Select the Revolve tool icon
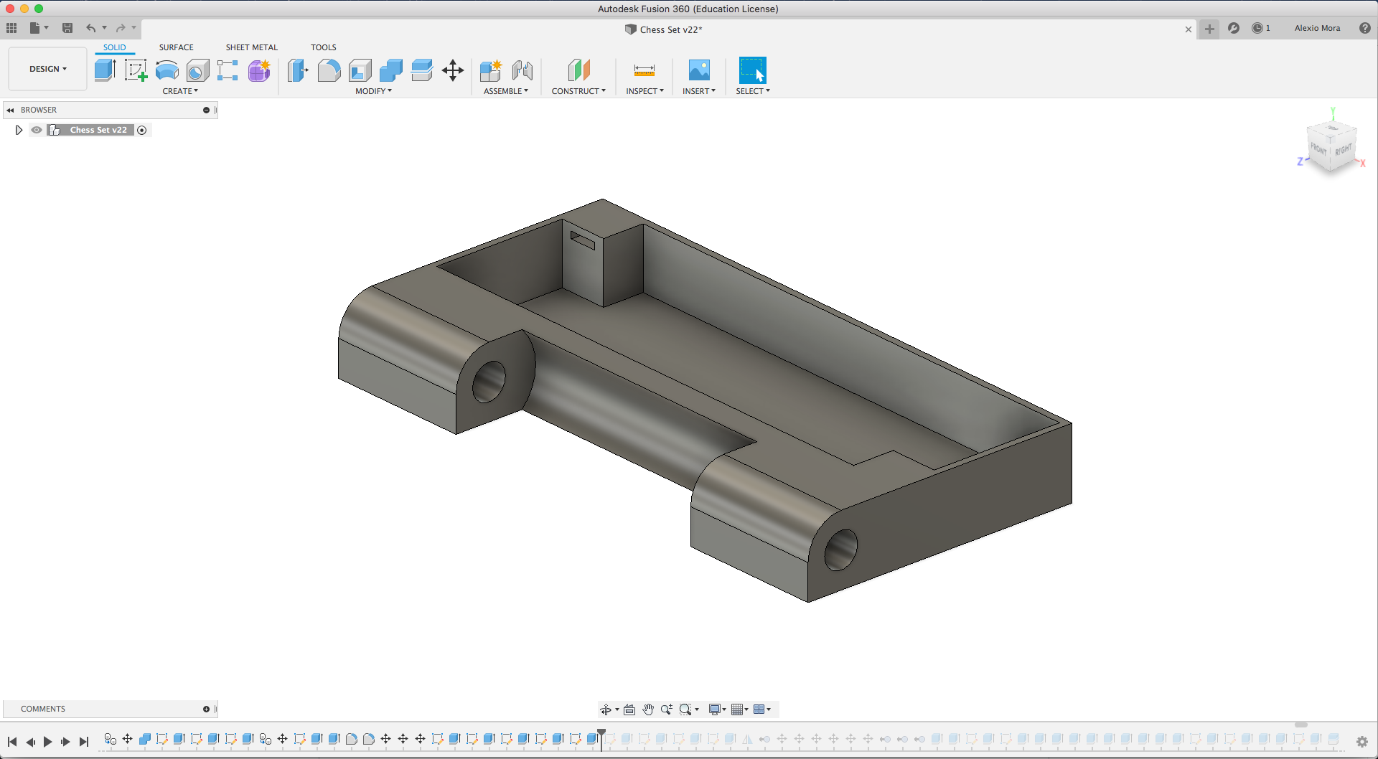 [167, 70]
